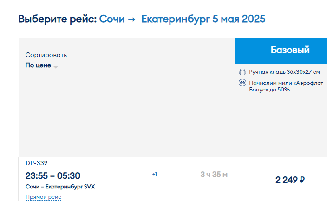Select the 'Базовый' fare tab header
This screenshot has height=201, width=327.
281,51
